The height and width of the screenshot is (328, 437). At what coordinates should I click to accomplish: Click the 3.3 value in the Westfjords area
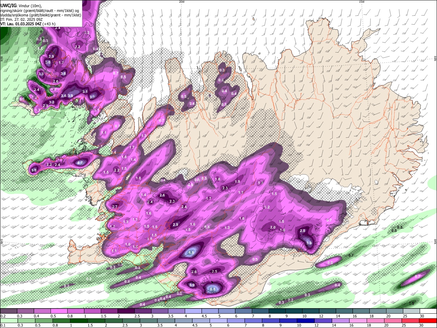(41, 74)
